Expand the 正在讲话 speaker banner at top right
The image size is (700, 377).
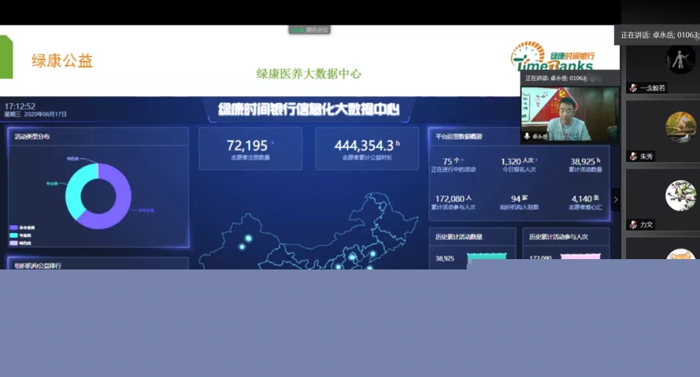(658, 35)
